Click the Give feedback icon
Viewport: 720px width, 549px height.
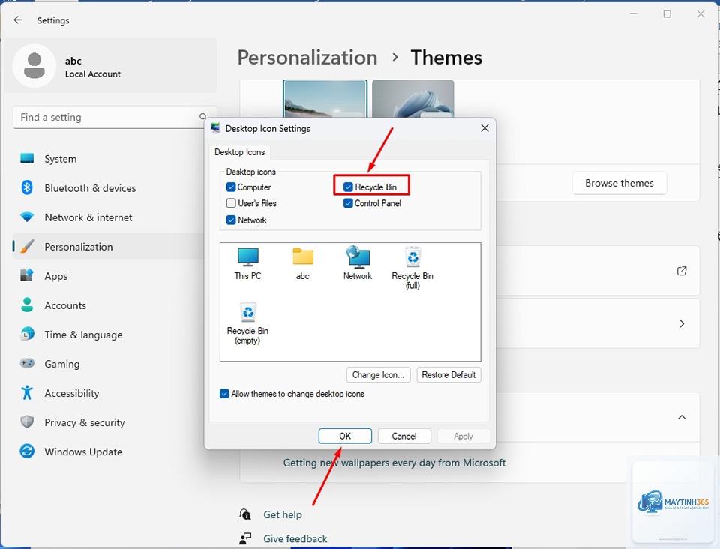(x=245, y=538)
